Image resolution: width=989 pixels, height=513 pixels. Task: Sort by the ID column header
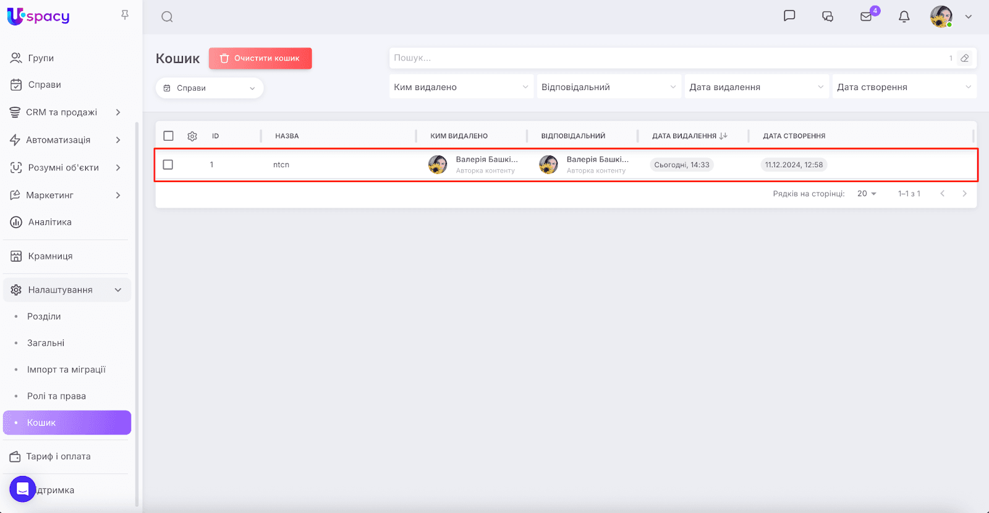tap(216, 136)
